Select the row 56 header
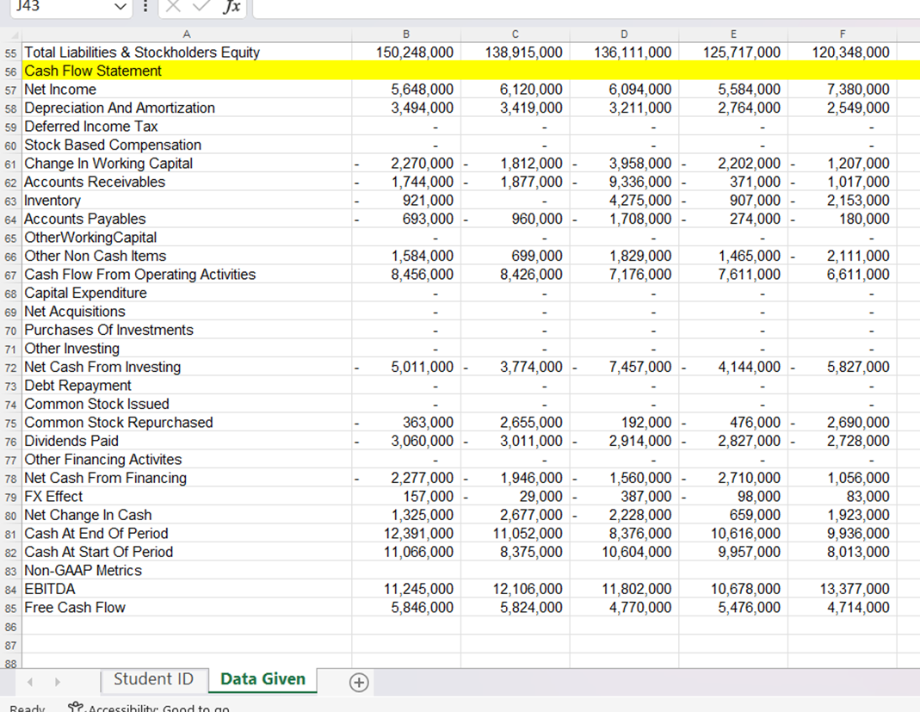The height and width of the screenshot is (712, 920). (x=10, y=71)
